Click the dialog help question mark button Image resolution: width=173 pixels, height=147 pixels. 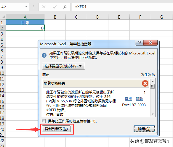139,43
